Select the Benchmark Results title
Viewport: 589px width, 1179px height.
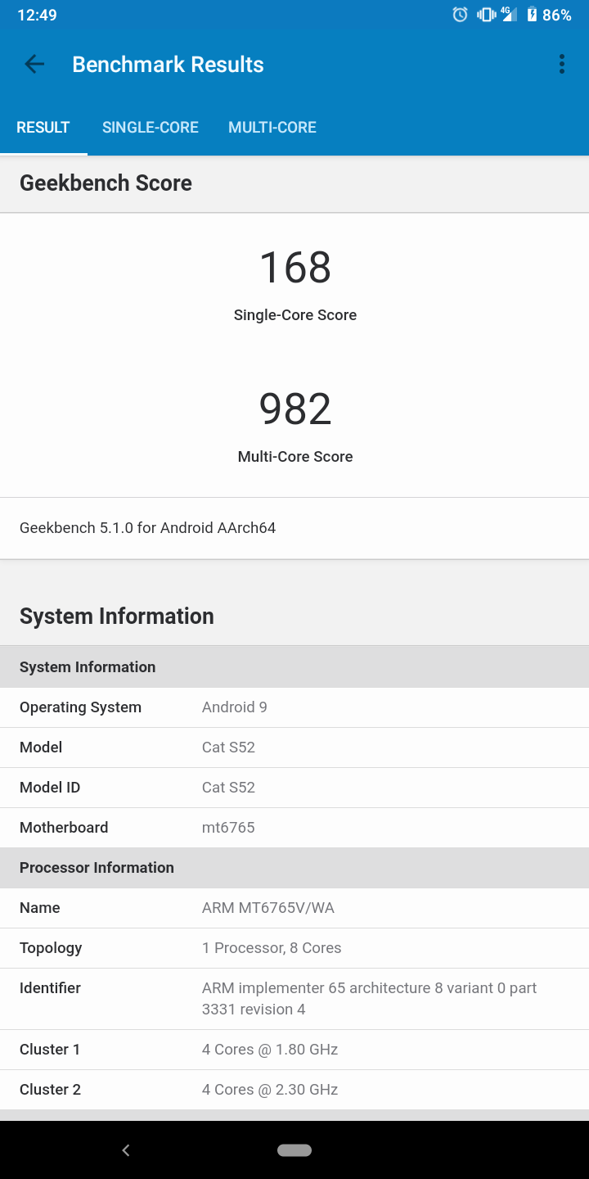(168, 65)
